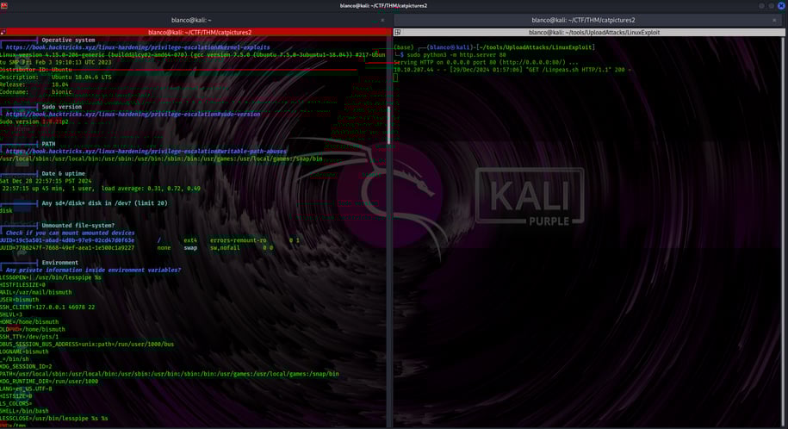788x429 pixels.
Task: Click the 'Operative system' section heading
Action: 68,40
